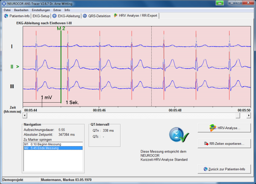Image resolution: width=256 pixels, height=184 pixels.
Task: Click the 1 Sek. scale label
Action: (x=72, y=103)
